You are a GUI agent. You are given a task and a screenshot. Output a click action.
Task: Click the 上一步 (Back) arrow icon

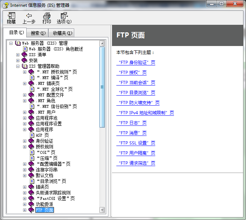[x=29, y=15]
